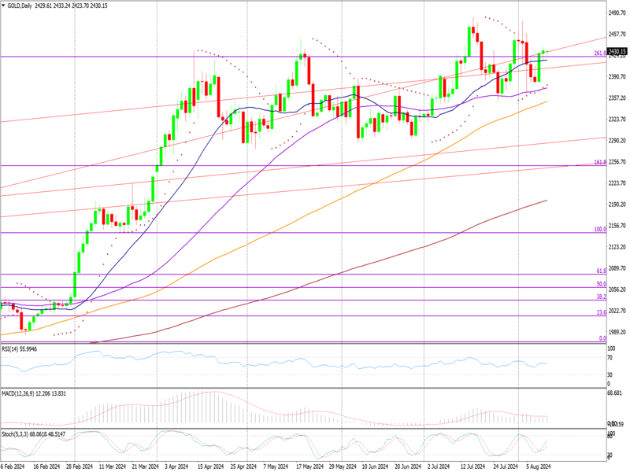The width and height of the screenshot is (630, 472).
Task: Click the 0.0 Fibonacci base level label
Action: (602, 338)
